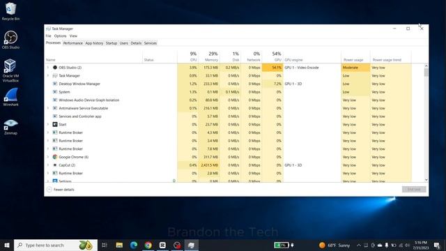Viewport: 446px width, 251px height.
Task: Select the Services and Controller app row
Action: coord(228,116)
